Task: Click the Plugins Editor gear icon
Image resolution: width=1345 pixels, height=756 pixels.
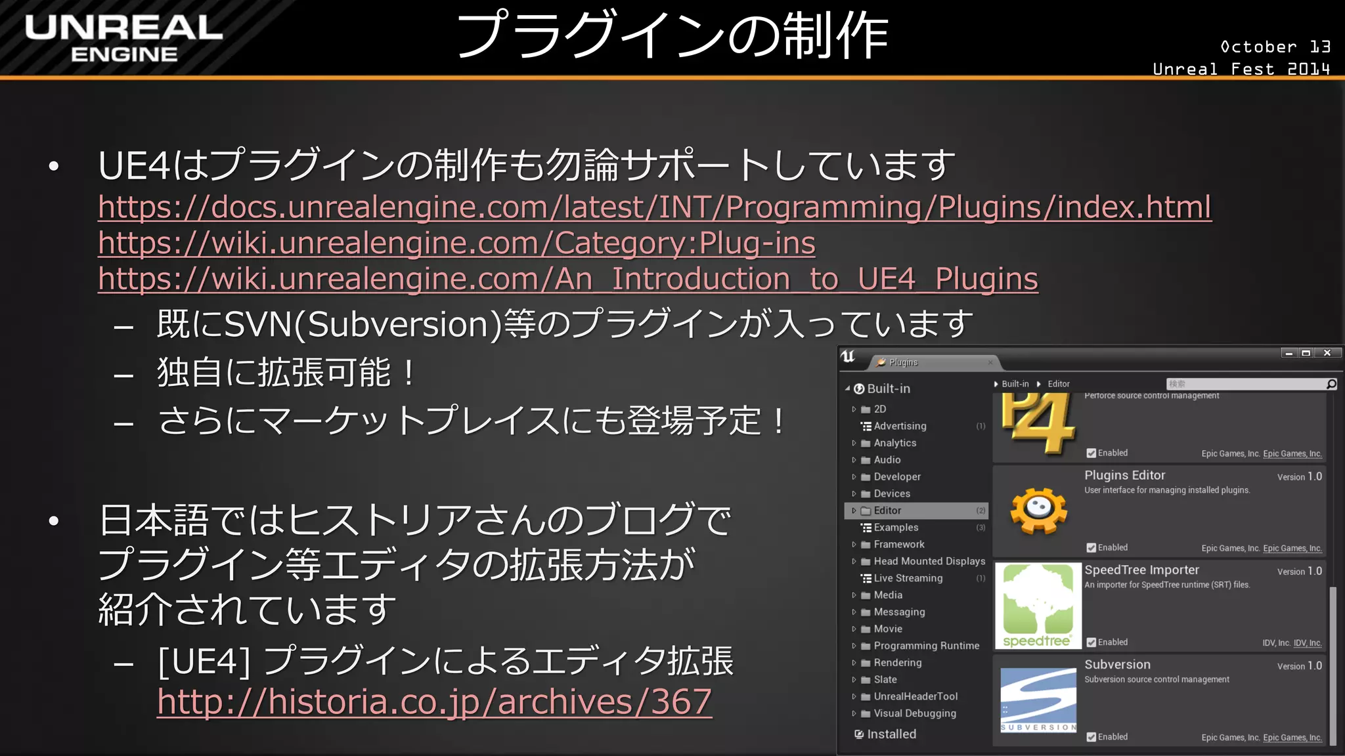Action: tap(1038, 511)
